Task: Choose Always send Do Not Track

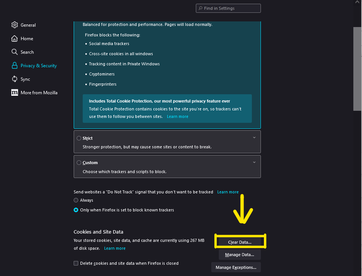Action: (x=76, y=201)
